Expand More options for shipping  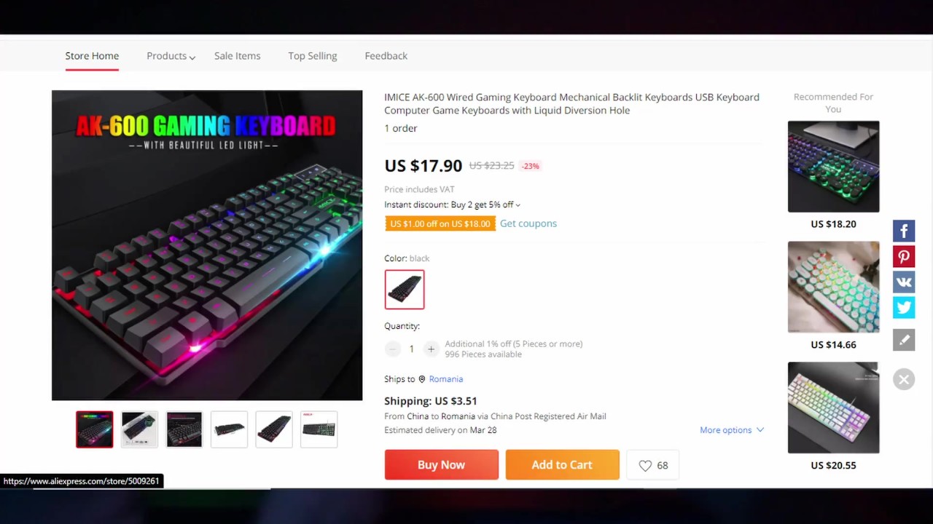(x=732, y=430)
